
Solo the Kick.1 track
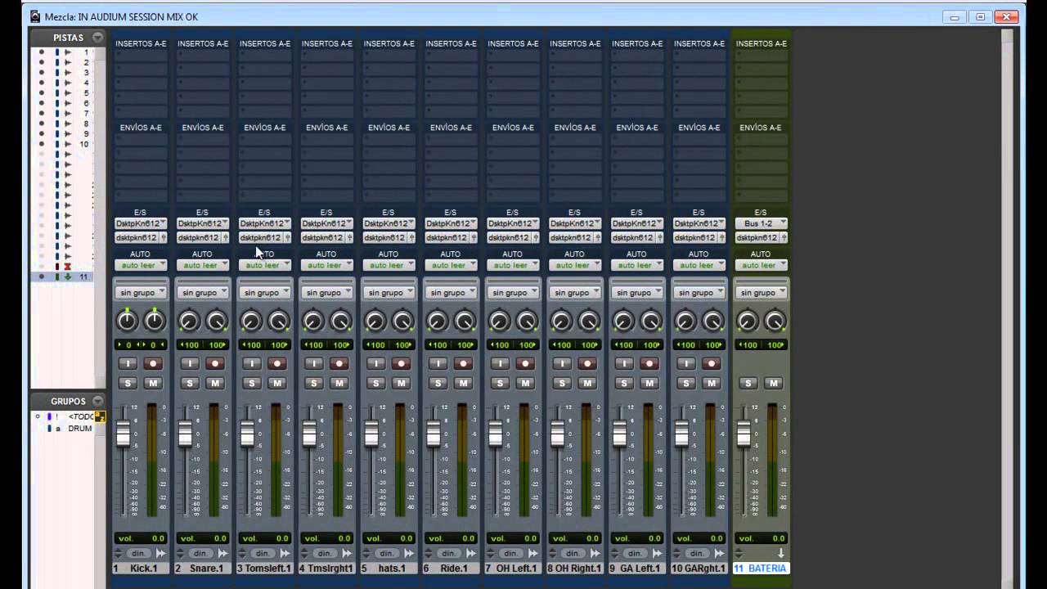pyautogui.click(x=128, y=383)
